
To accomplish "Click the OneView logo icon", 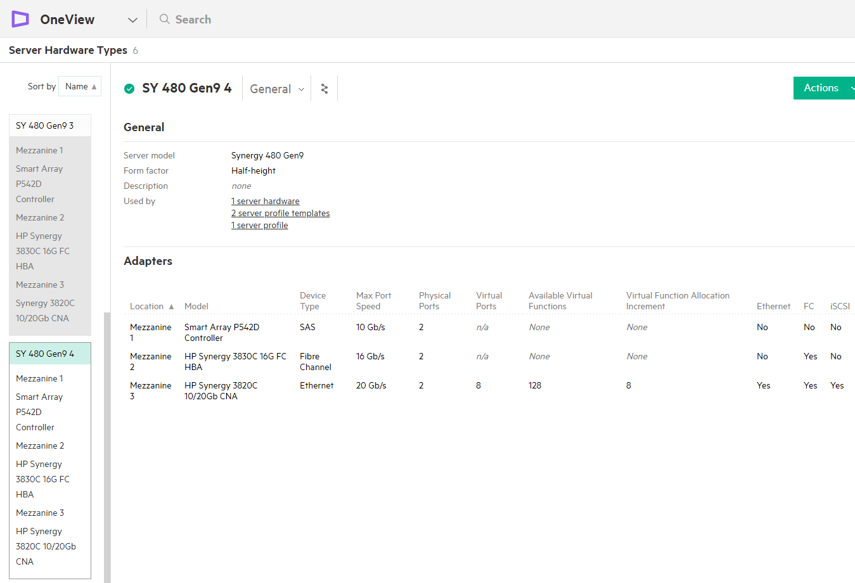I will click(20, 19).
